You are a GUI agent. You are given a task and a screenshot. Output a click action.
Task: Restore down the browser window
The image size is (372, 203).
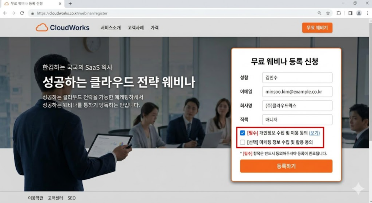pos(355,3)
